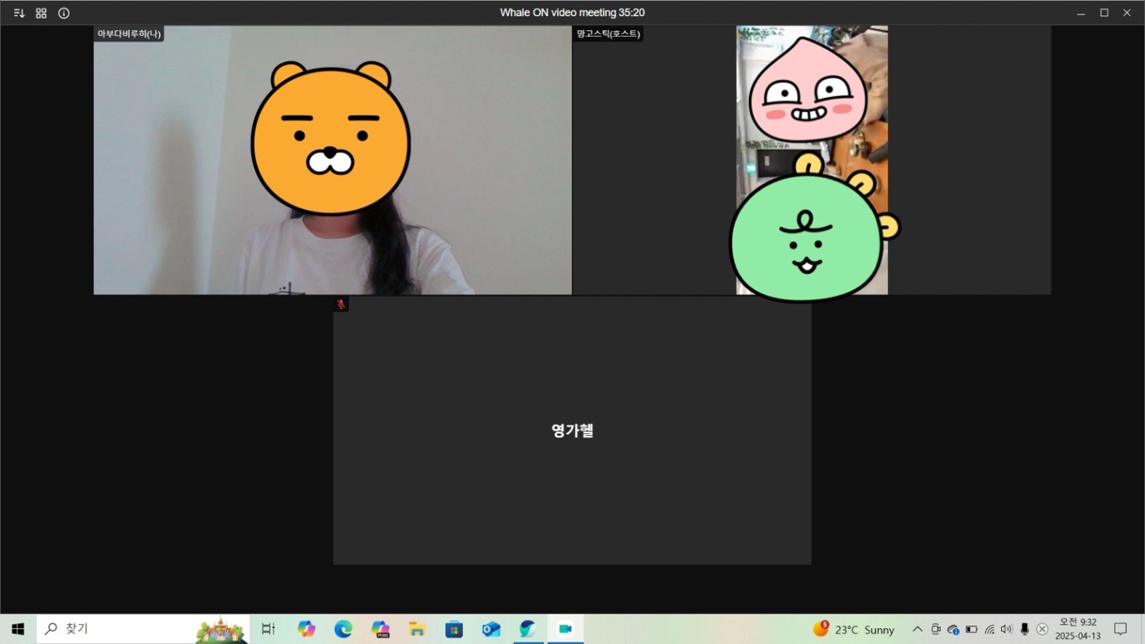Expand hidden system tray icons
This screenshot has width=1145, height=644.
tap(917, 630)
